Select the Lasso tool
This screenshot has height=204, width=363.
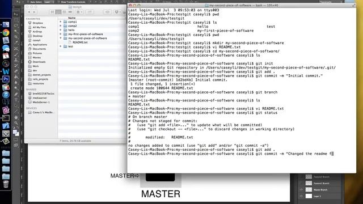pos(16,25)
